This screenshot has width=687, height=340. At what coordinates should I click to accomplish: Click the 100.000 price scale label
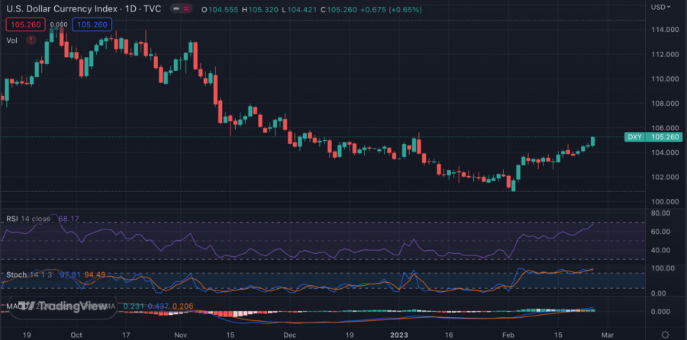[665, 201]
